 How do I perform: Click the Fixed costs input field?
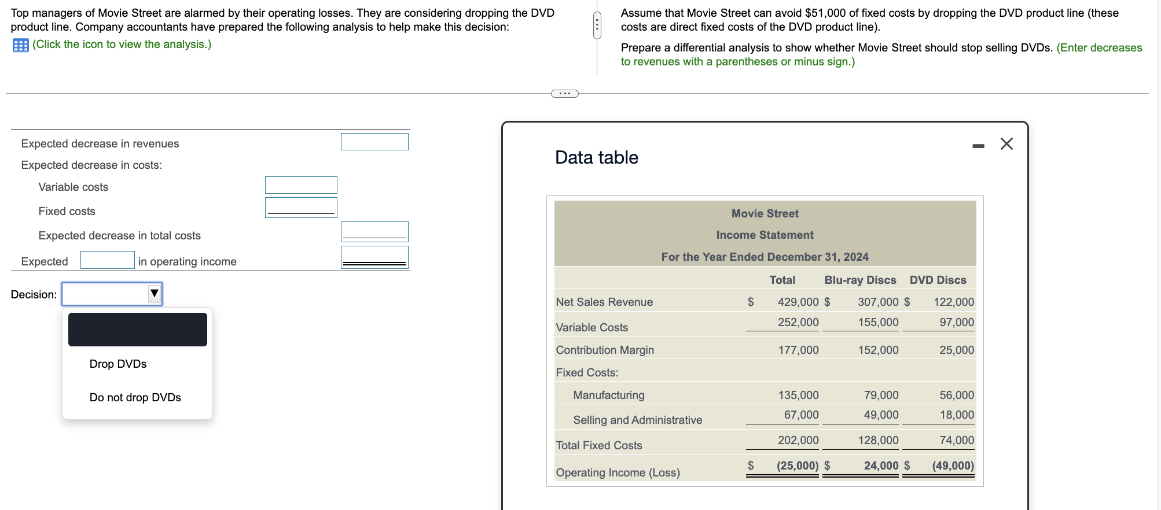point(301,208)
